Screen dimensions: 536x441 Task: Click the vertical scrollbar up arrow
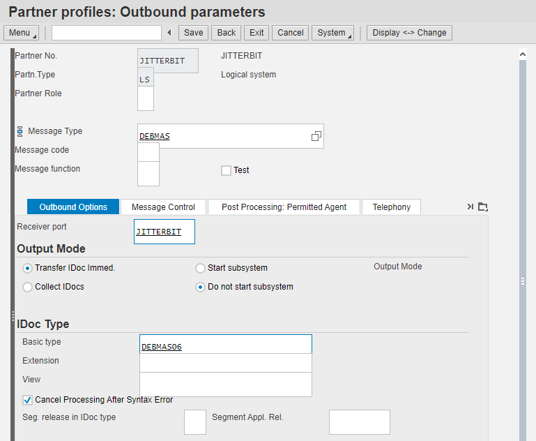click(523, 54)
